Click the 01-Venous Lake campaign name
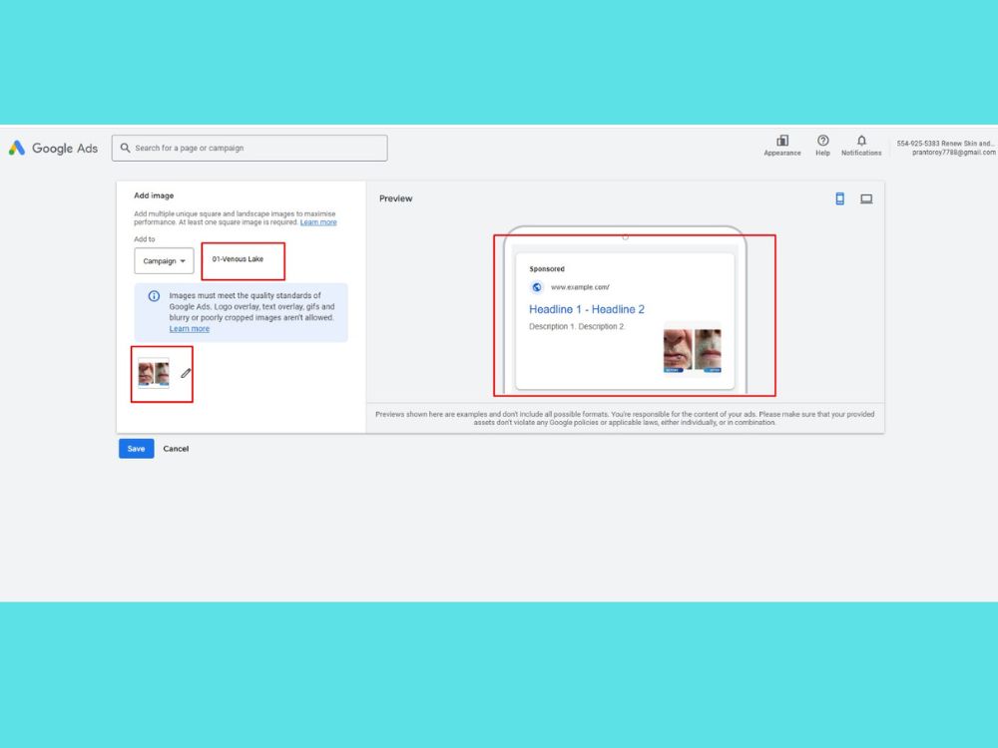 click(238, 259)
